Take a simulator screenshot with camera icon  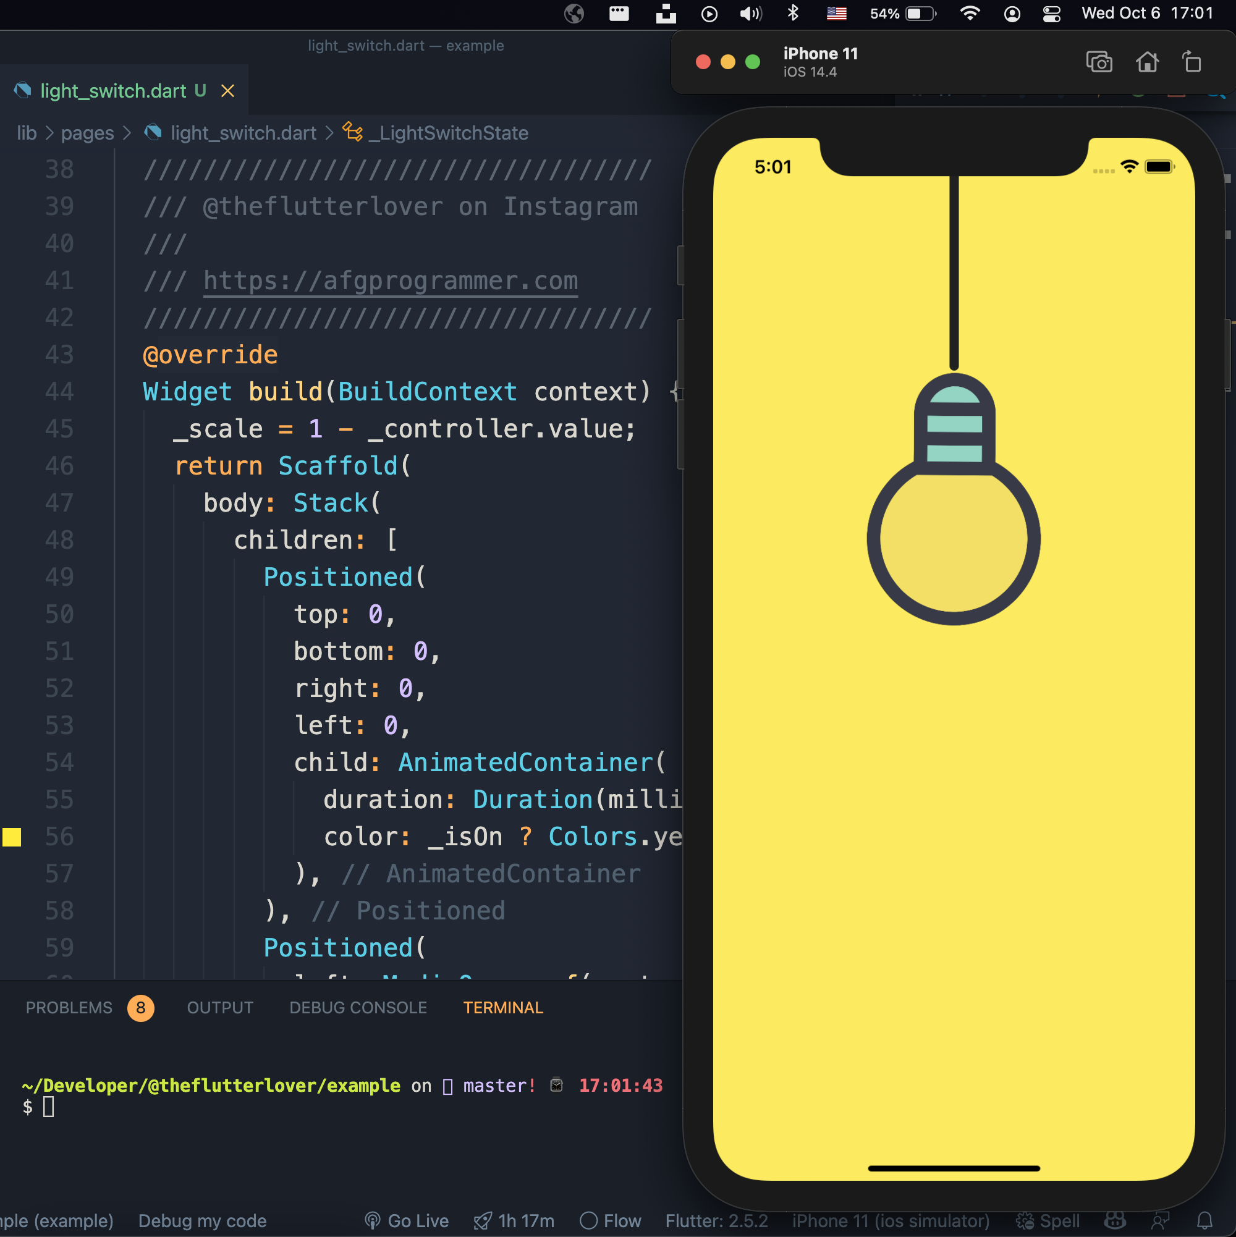(1099, 62)
